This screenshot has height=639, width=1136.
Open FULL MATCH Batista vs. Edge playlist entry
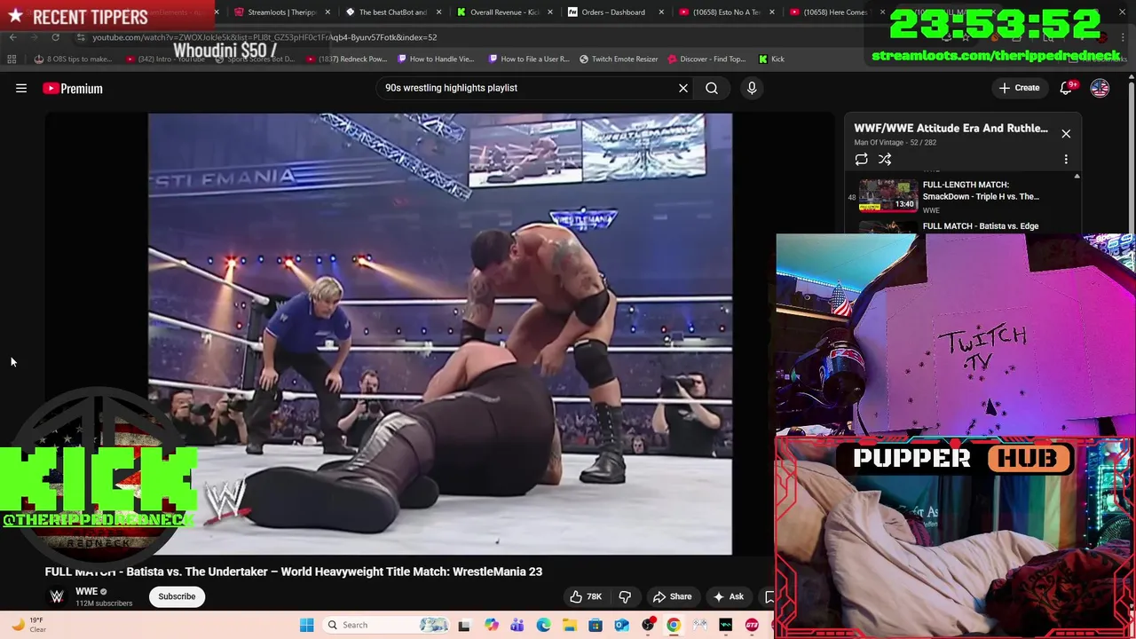click(x=963, y=226)
